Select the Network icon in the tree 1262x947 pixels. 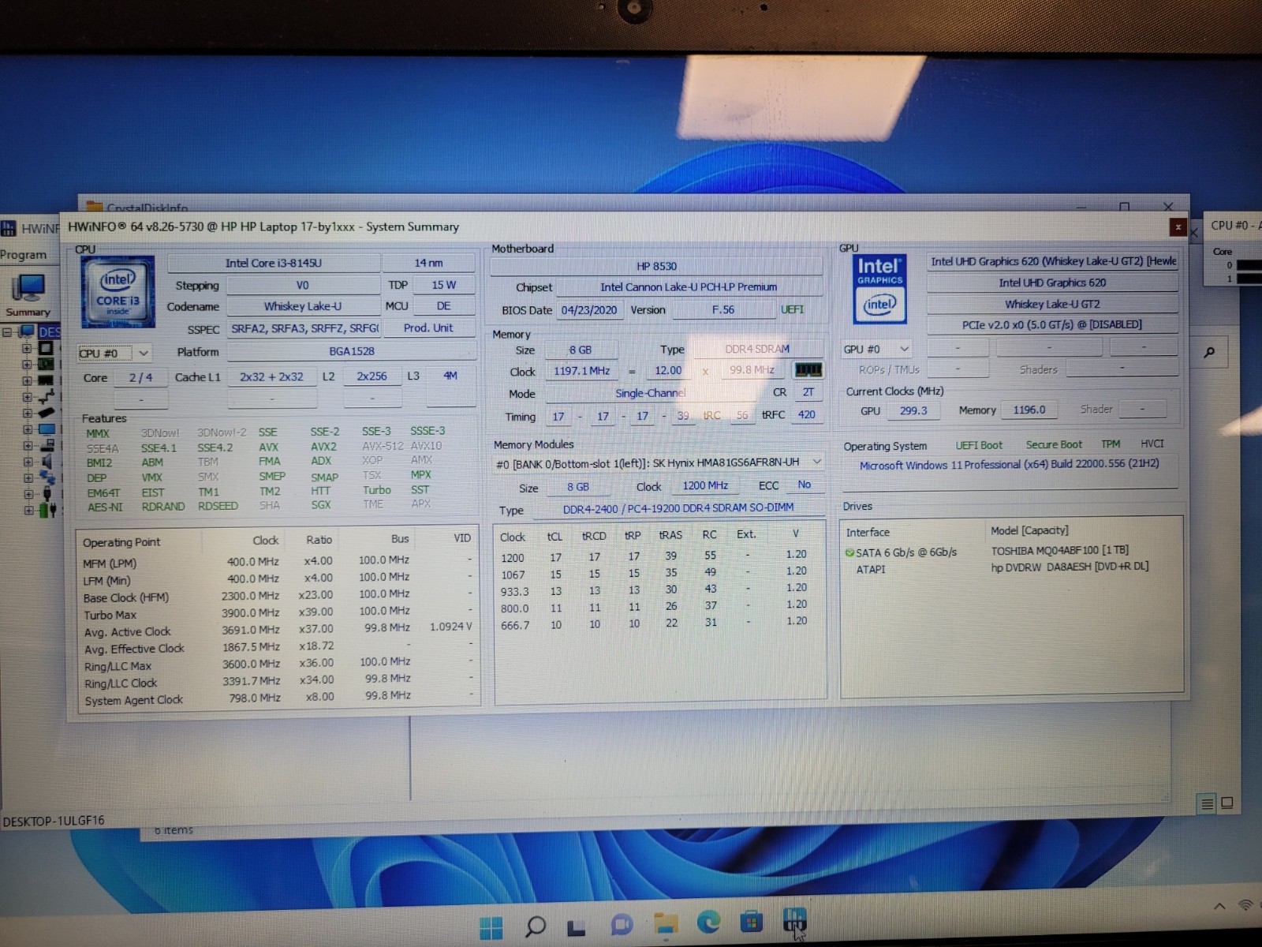pos(47,478)
